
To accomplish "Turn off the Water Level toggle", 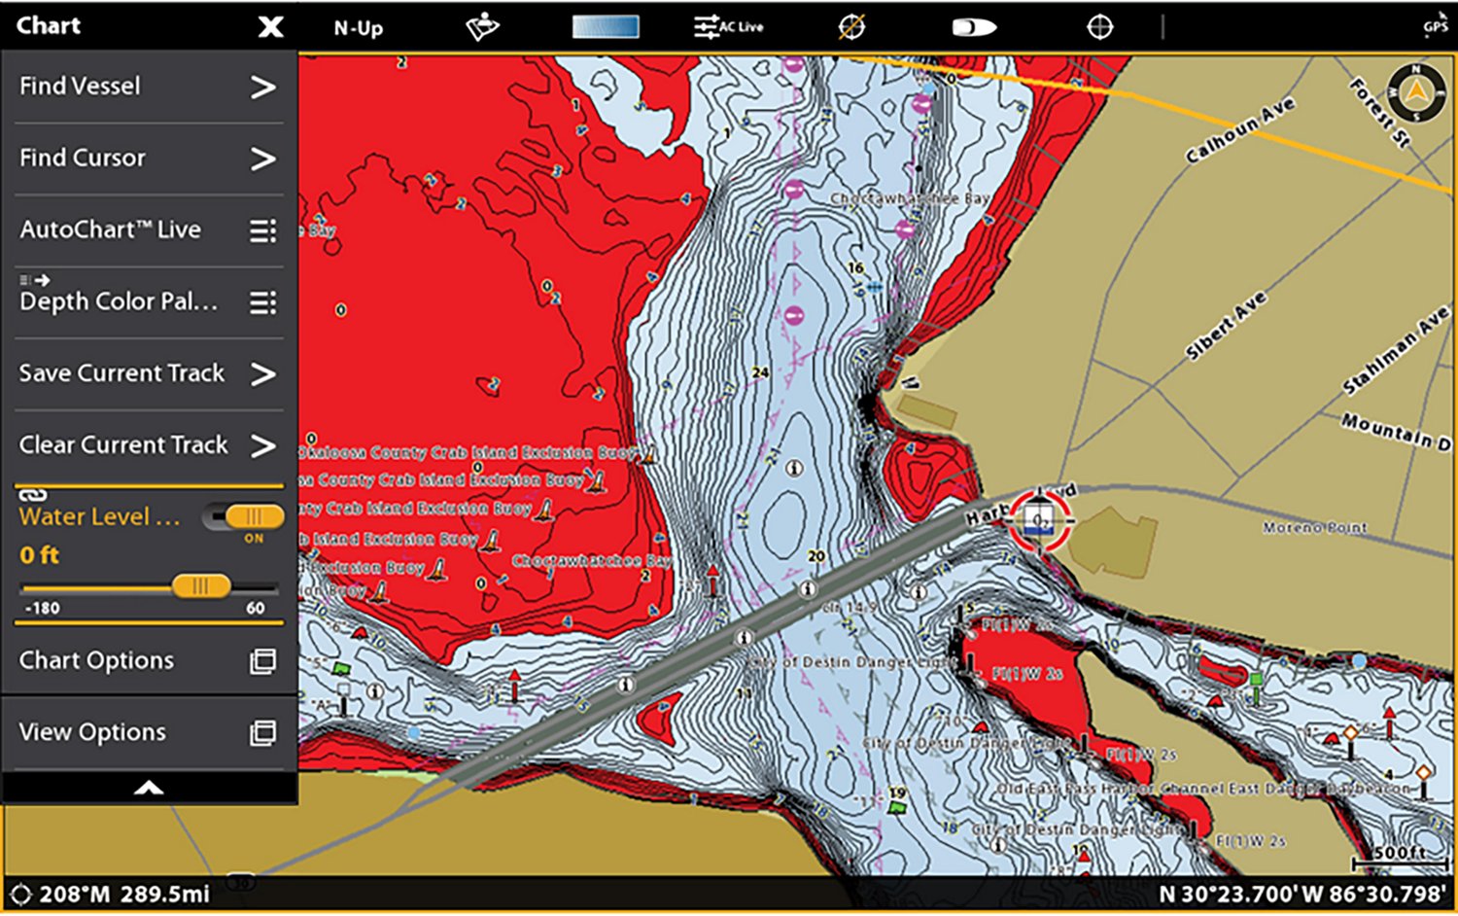I will click(242, 517).
